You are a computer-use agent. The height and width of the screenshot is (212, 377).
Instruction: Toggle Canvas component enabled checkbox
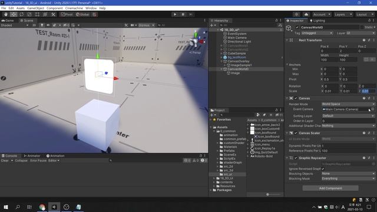click(296, 98)
